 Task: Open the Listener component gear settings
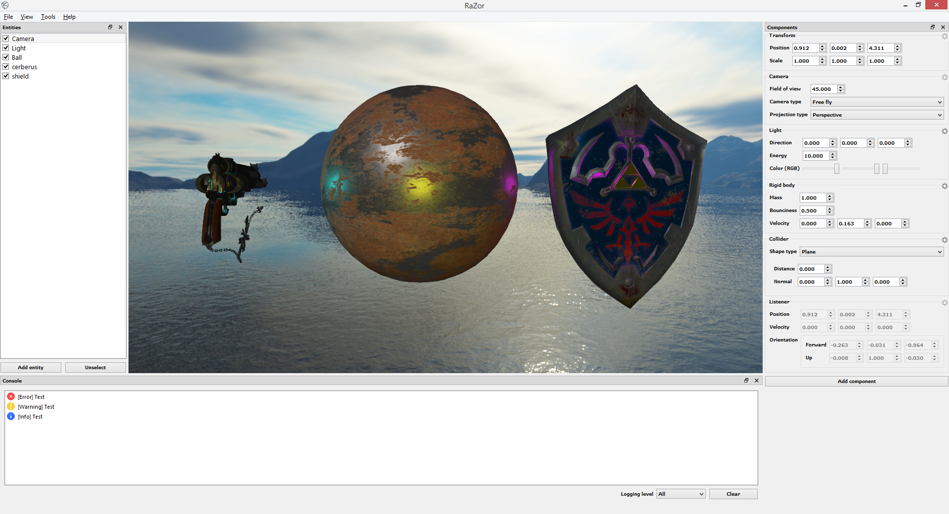(945, 303)
